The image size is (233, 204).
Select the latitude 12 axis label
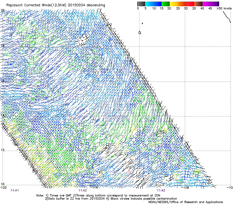(3, 150)
